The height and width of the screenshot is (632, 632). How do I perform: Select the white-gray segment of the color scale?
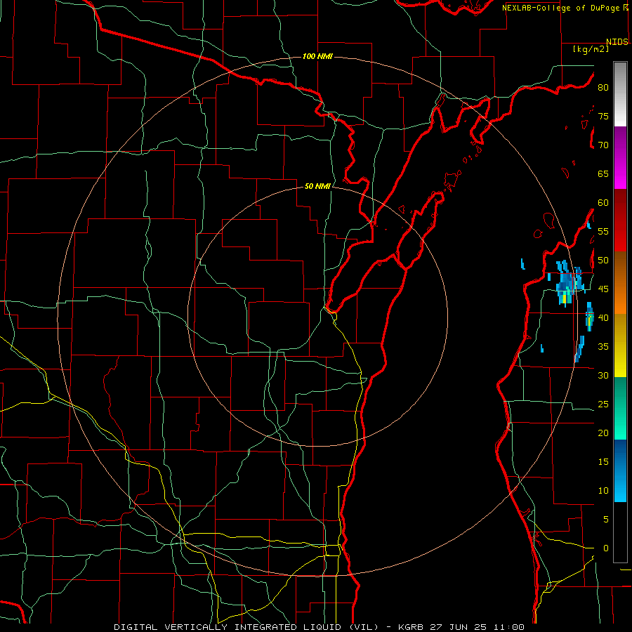(620, 94)
